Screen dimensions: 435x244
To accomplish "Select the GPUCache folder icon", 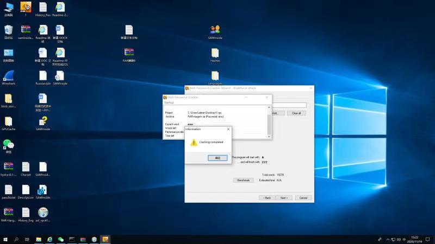I will pyautogui.click(x=9, y=123).
